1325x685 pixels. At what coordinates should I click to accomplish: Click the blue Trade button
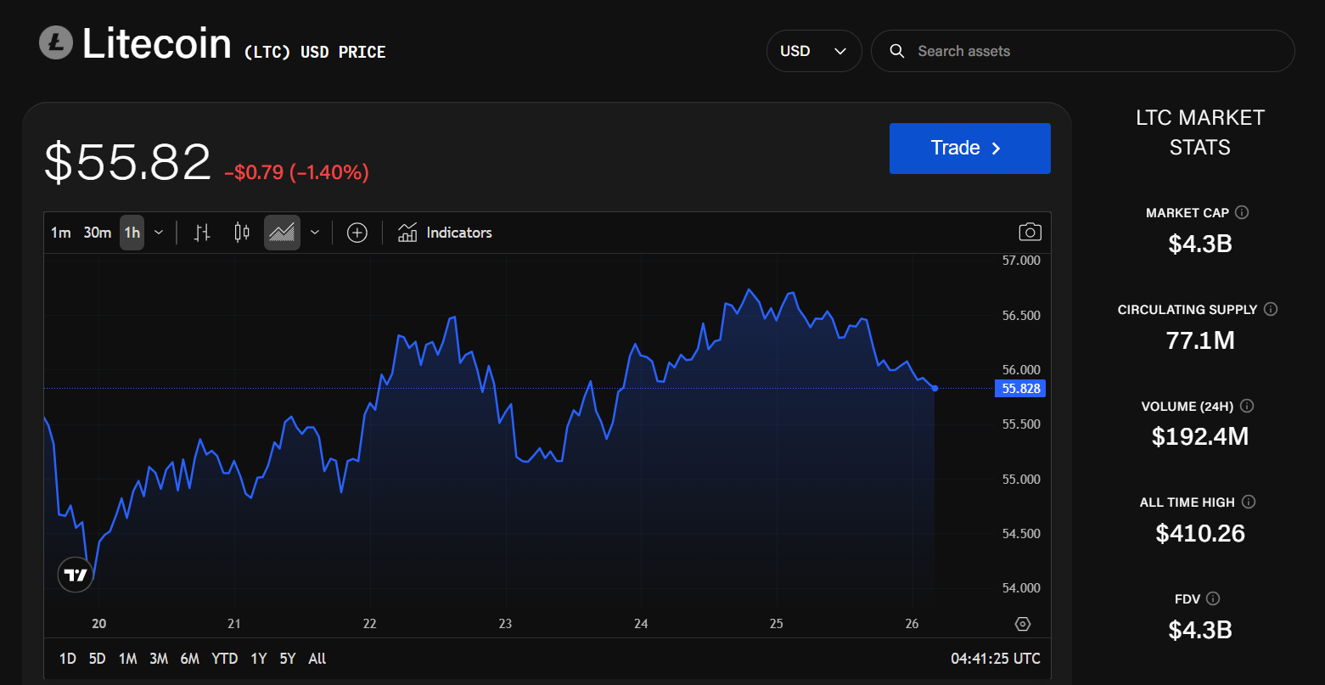click(969, 149)
